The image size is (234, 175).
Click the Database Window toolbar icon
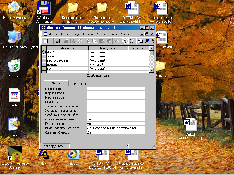pyautogui.click(x=140, y=41)
